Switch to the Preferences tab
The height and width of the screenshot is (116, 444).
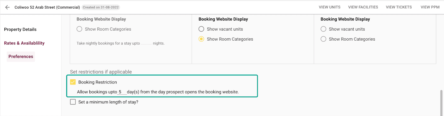[x=21, y=57]
